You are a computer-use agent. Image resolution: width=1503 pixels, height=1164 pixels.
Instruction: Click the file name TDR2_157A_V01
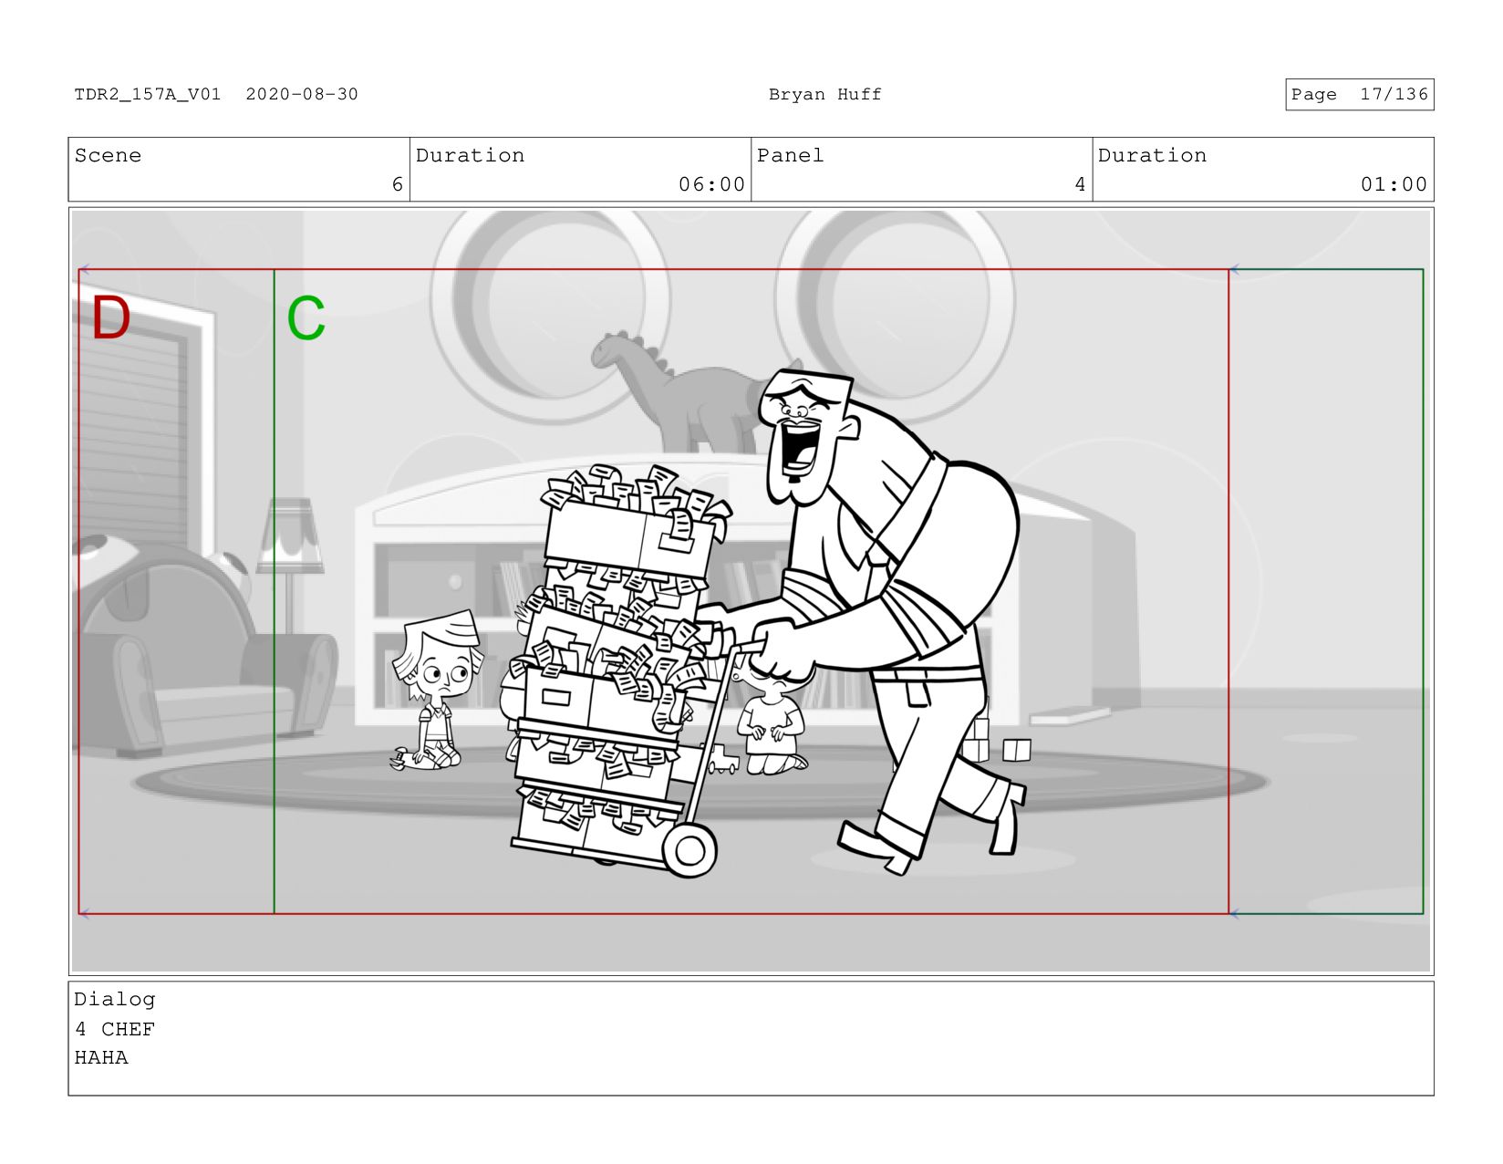click(148, 94)
